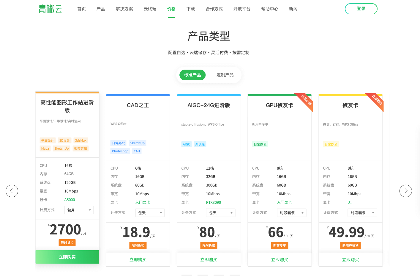Go to previous products with left arrow

pyautogui.click(x=12, y=191)
